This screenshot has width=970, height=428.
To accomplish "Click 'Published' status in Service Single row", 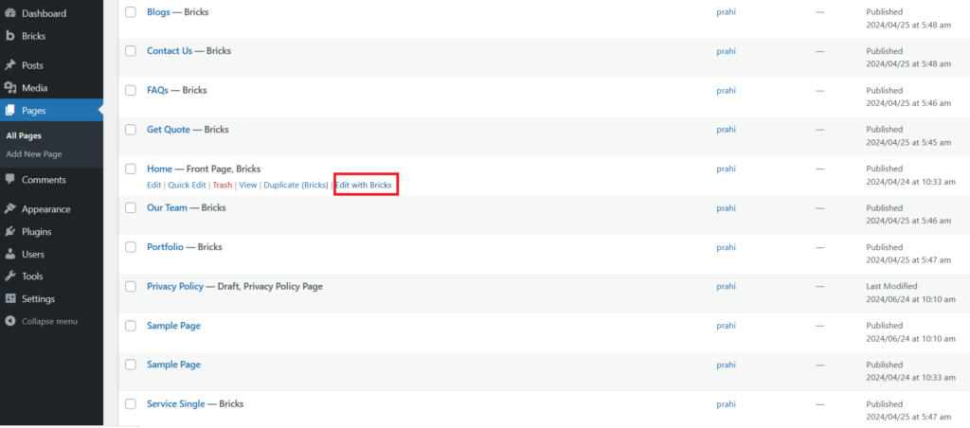I will click(x=884, y=404).
